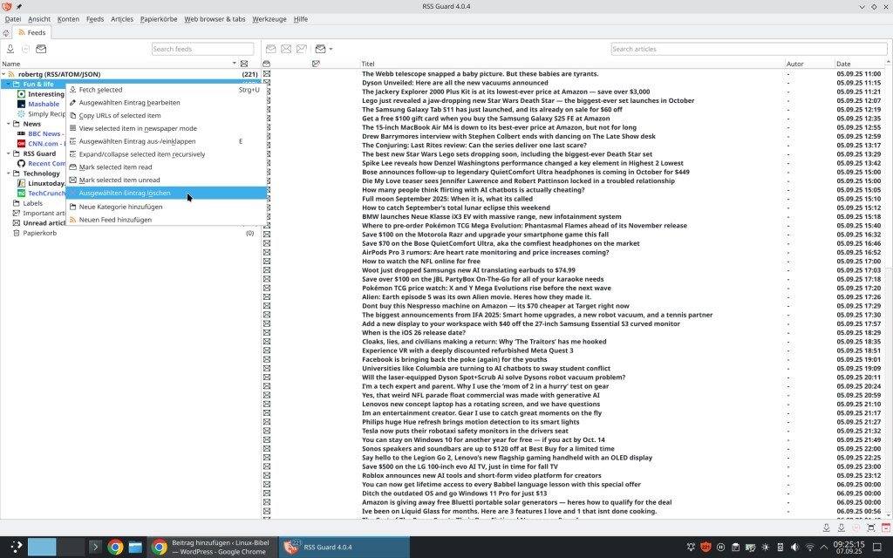Screen dimensions: 893x558
Task: Collapse the Fun & life category
Action: click(x=9, y=85)
